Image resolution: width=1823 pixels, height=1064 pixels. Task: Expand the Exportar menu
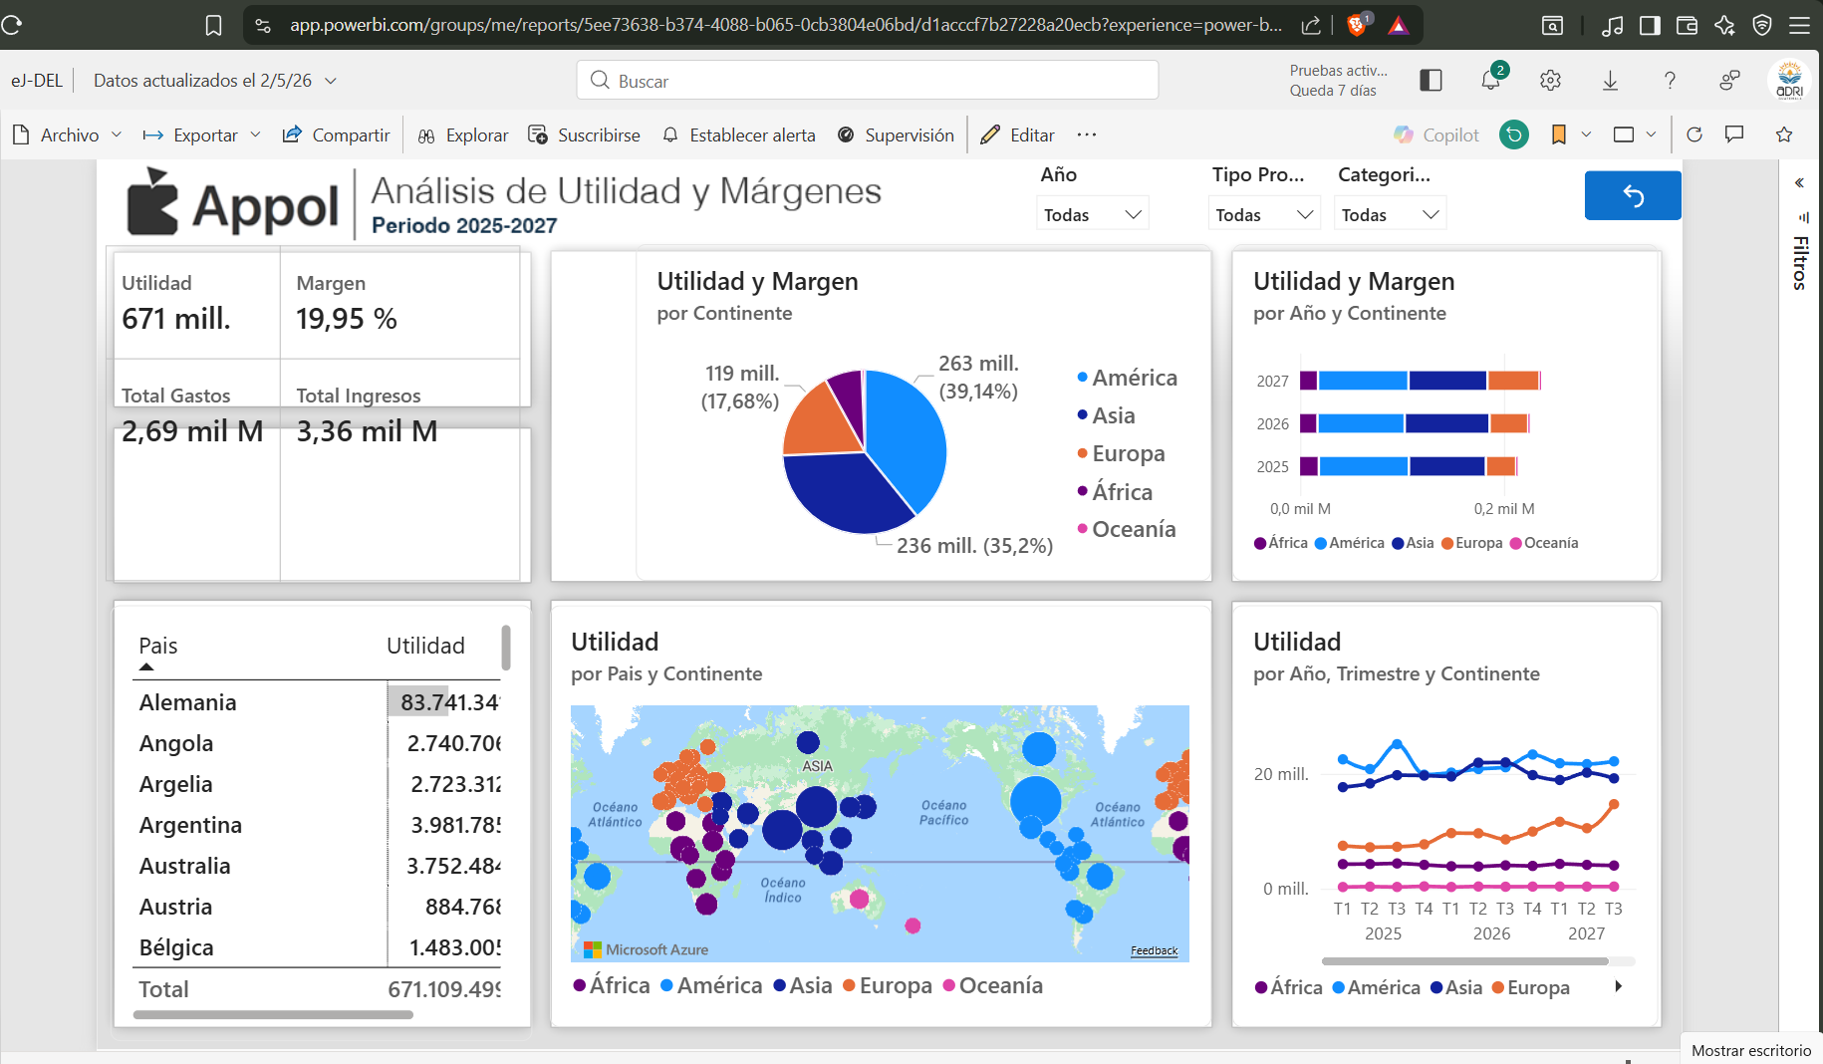tap(201, 134)
